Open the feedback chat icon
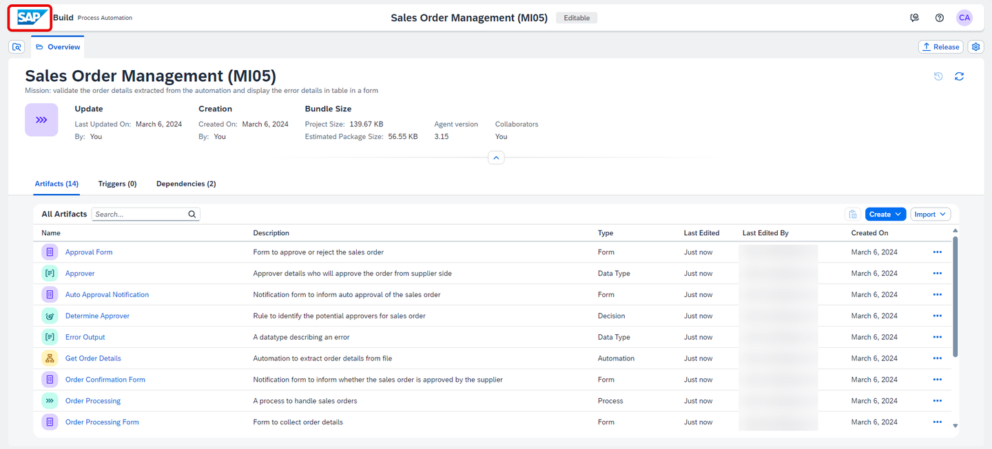Image resolution: width=992 pixels, height=449 pixels. point(914,18)
